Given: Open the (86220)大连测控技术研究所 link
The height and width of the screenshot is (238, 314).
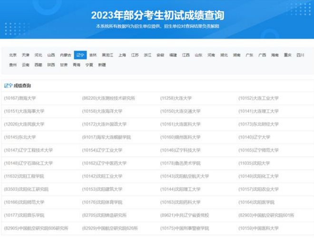Looking at the screenshot, I should point(109,98).
